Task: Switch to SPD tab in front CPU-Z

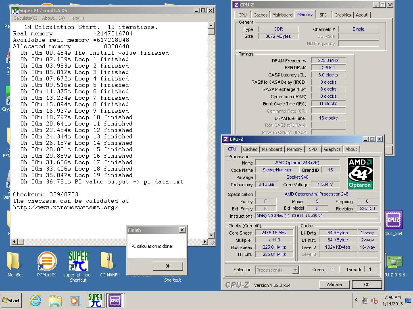Action: [313, 149]
